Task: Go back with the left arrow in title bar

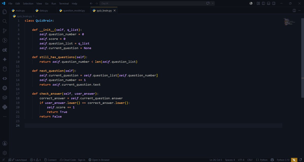Action: tap(91, 4)
